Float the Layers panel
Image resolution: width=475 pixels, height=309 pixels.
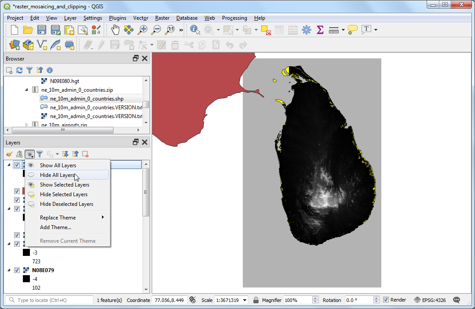[x=136, y=142]
